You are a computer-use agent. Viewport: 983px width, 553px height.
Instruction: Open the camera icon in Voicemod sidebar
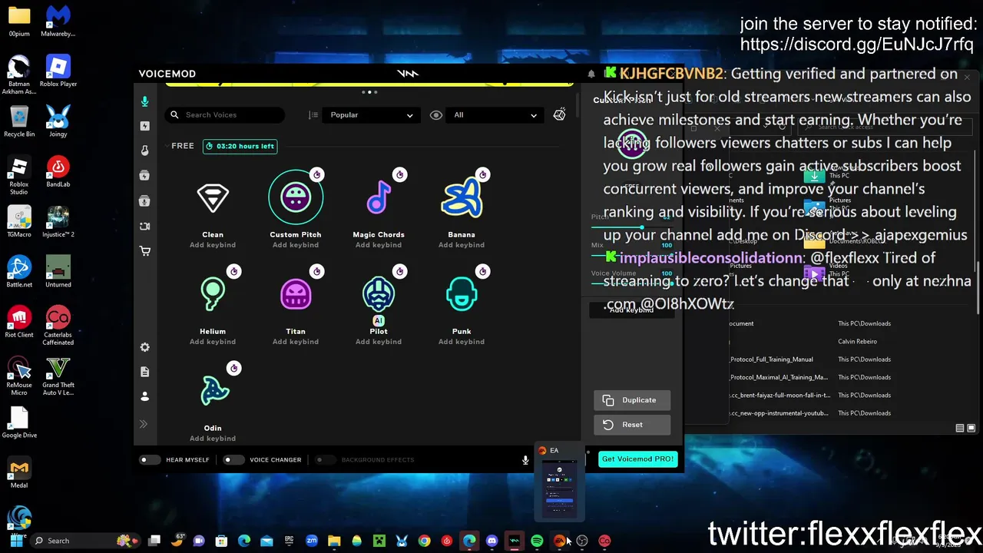[x=144, y=227]
